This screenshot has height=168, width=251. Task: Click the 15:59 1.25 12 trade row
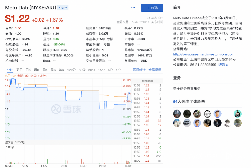tap(147, 125)
